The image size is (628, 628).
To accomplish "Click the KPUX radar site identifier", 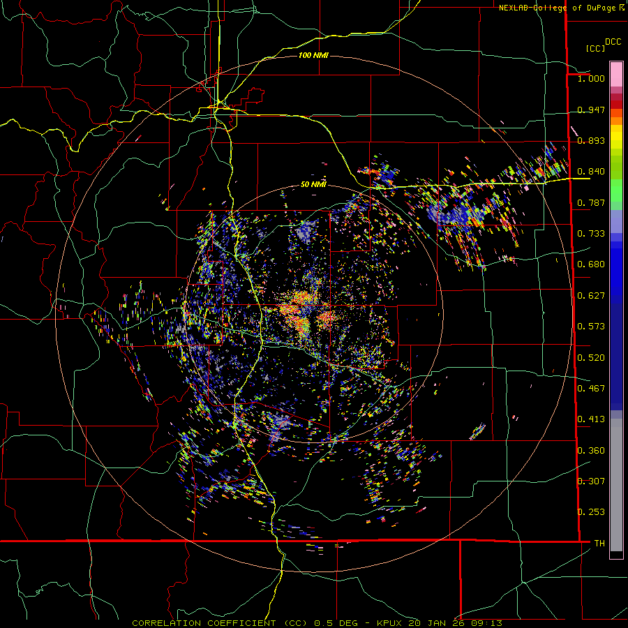I will click(x=390, y=623).
